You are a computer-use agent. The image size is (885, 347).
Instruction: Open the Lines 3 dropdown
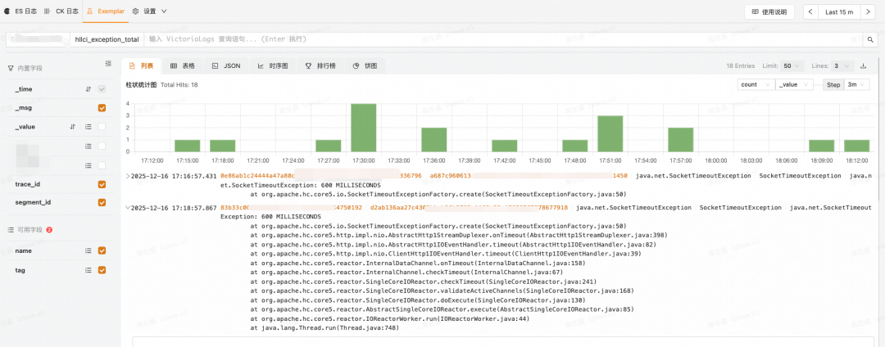pos(842,66)
